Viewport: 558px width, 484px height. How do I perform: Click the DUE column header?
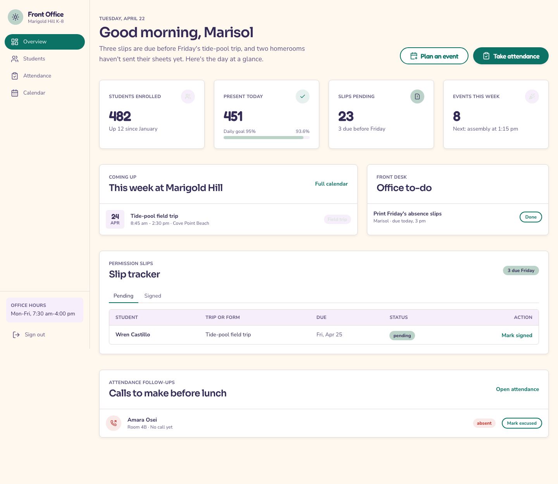pos(321,317)
